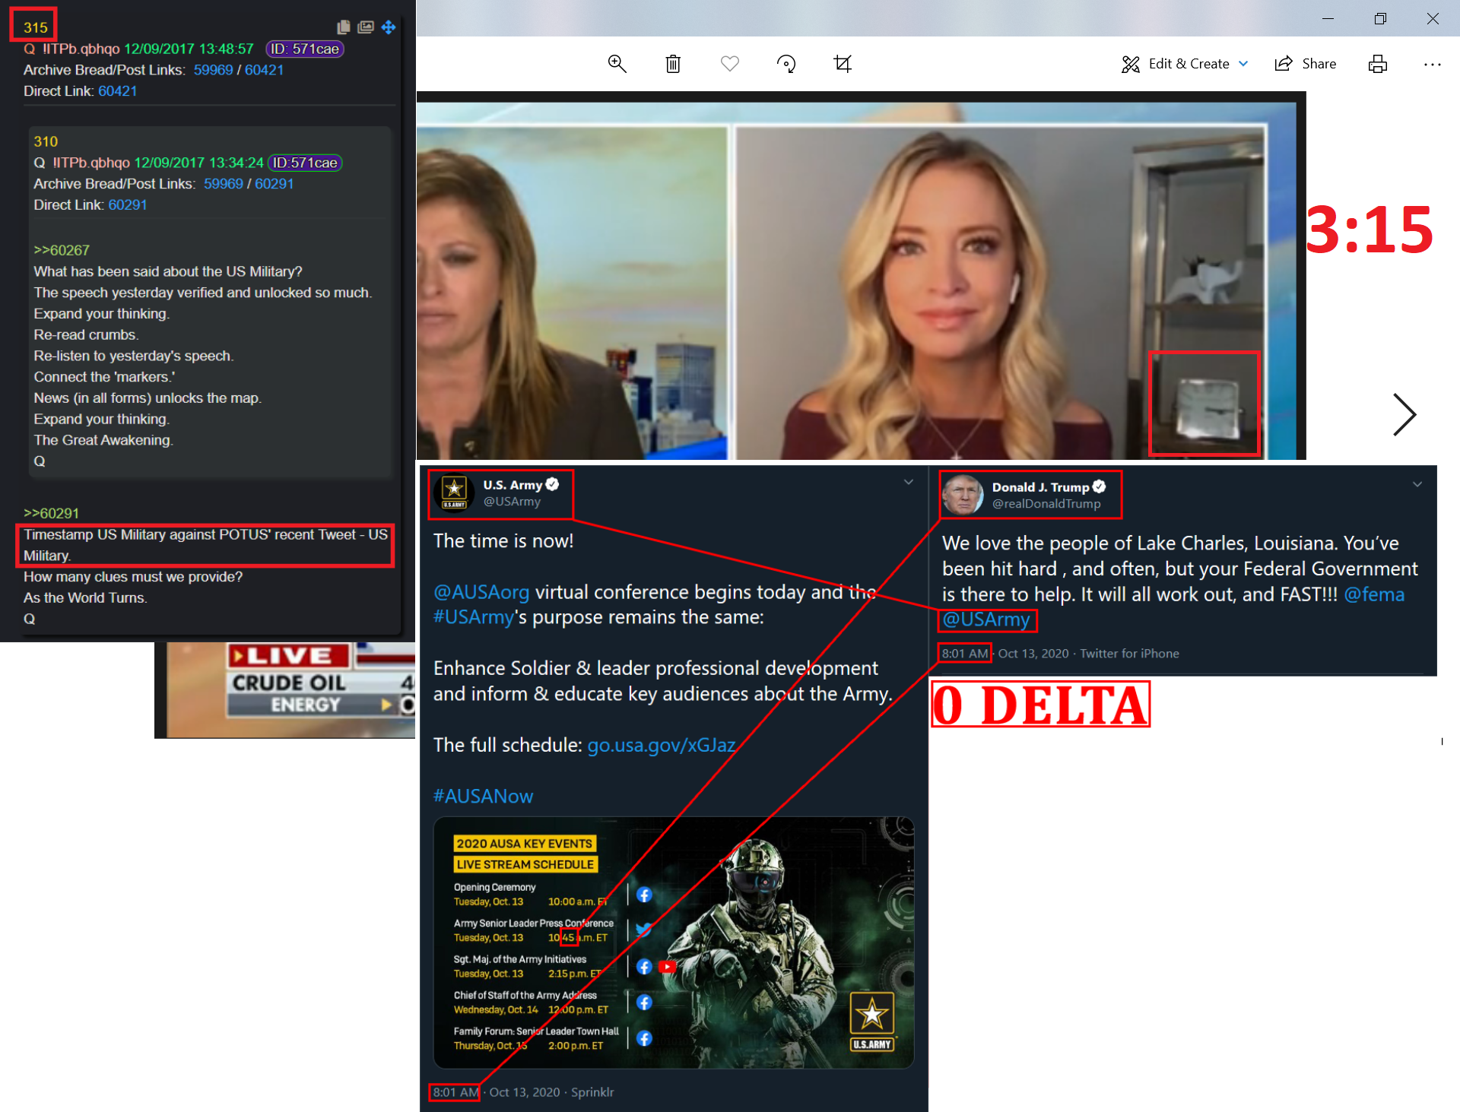Image resolution: width=1460 pixels, height=1112 pixels.
Task: Open archive bread link 59969 in post 315
Action: pos(213,70)
